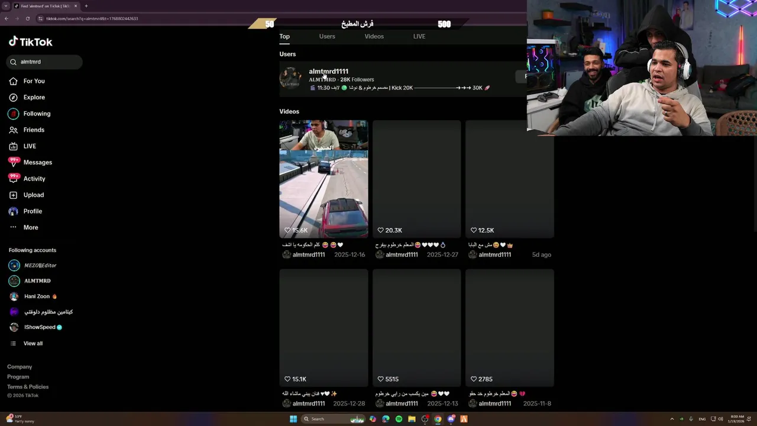Viewport: 757px width, 426px height.
Task: Open the Profile avatar icon
Action: (13, 211)
